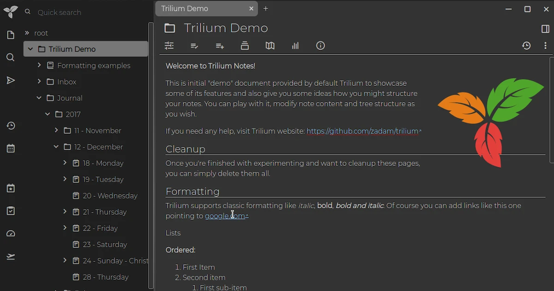Open the three-dot note actions menu
This screenshot has height=291, width=554.
545,46
